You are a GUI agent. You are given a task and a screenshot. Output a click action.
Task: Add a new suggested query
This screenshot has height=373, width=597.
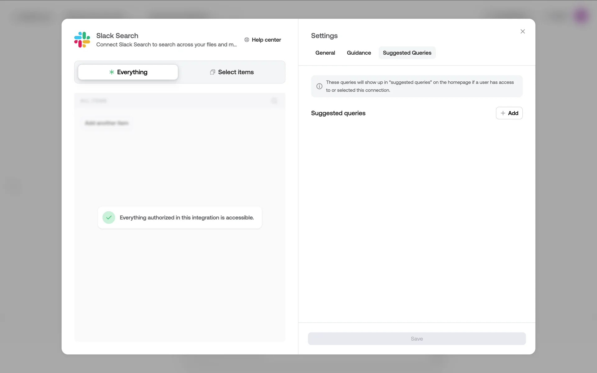509,113
